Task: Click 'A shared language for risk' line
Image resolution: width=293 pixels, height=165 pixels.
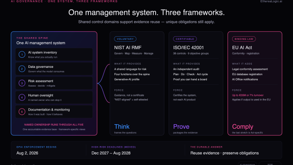Action: [x=130, y=69]
